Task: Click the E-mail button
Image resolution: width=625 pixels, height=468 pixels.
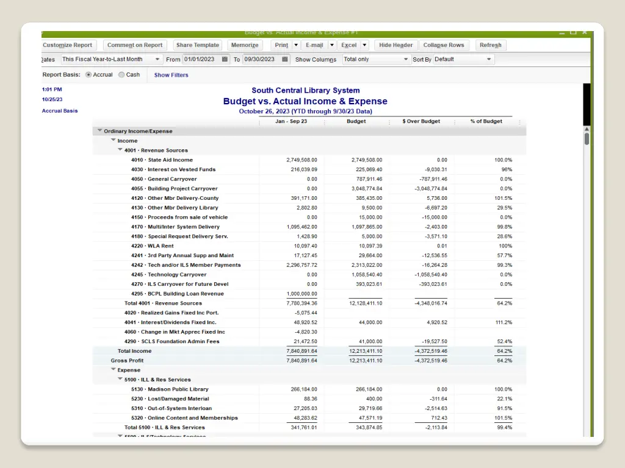Action: (x=314, y=45)
